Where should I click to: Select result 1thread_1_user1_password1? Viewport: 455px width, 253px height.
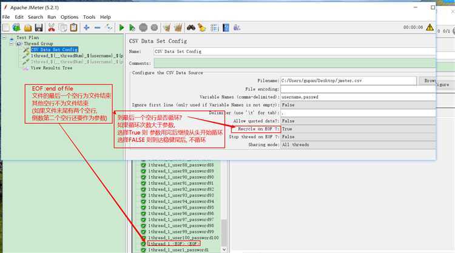click(178, 250)
